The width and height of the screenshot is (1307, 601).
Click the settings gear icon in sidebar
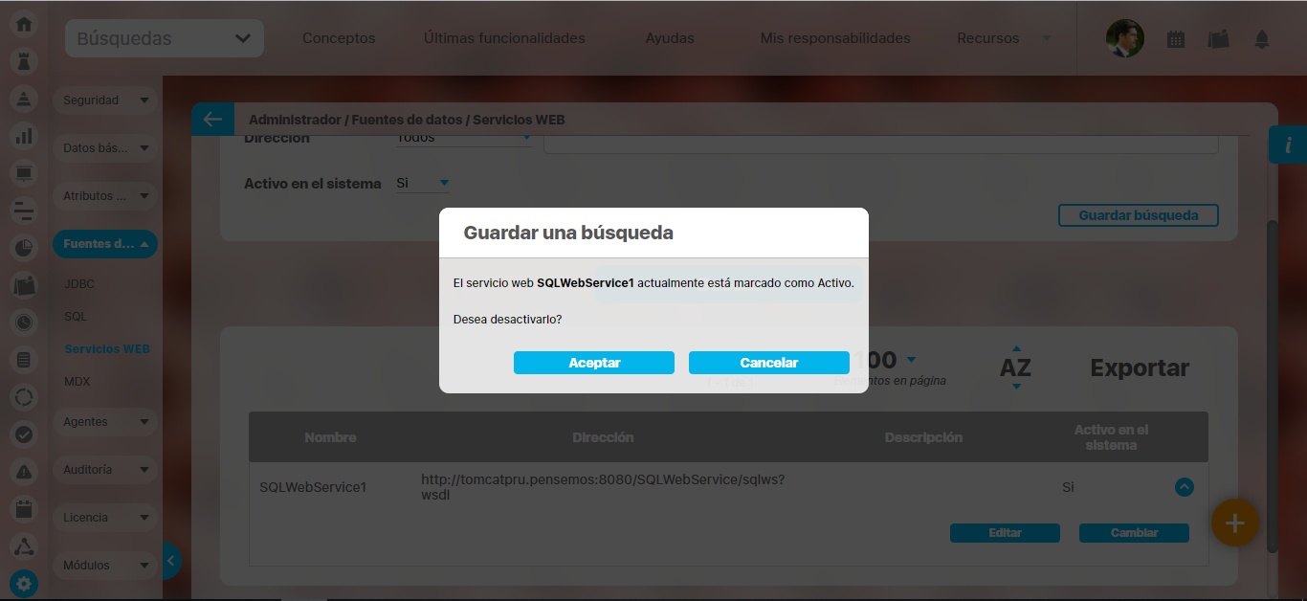(x=24, y=583)
